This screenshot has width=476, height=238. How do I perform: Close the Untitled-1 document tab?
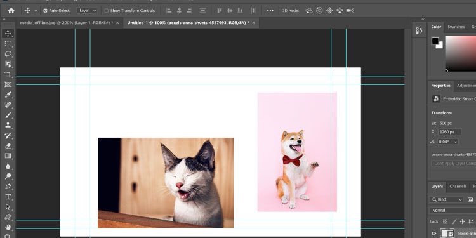click(x=253, y=23)
